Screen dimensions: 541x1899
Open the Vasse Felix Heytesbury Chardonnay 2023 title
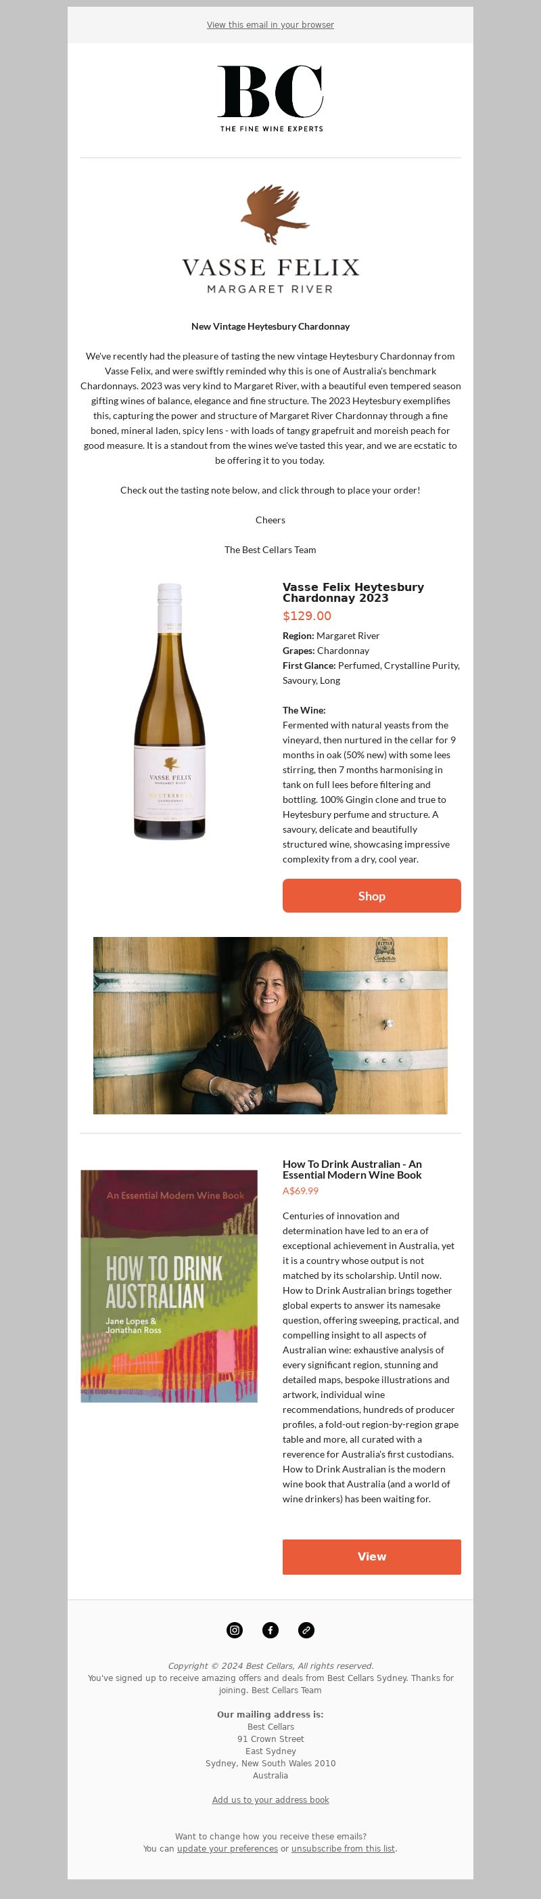point(353,592)
